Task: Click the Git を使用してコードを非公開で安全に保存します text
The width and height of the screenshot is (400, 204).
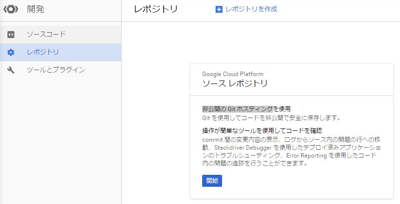Action: (271, 118)
